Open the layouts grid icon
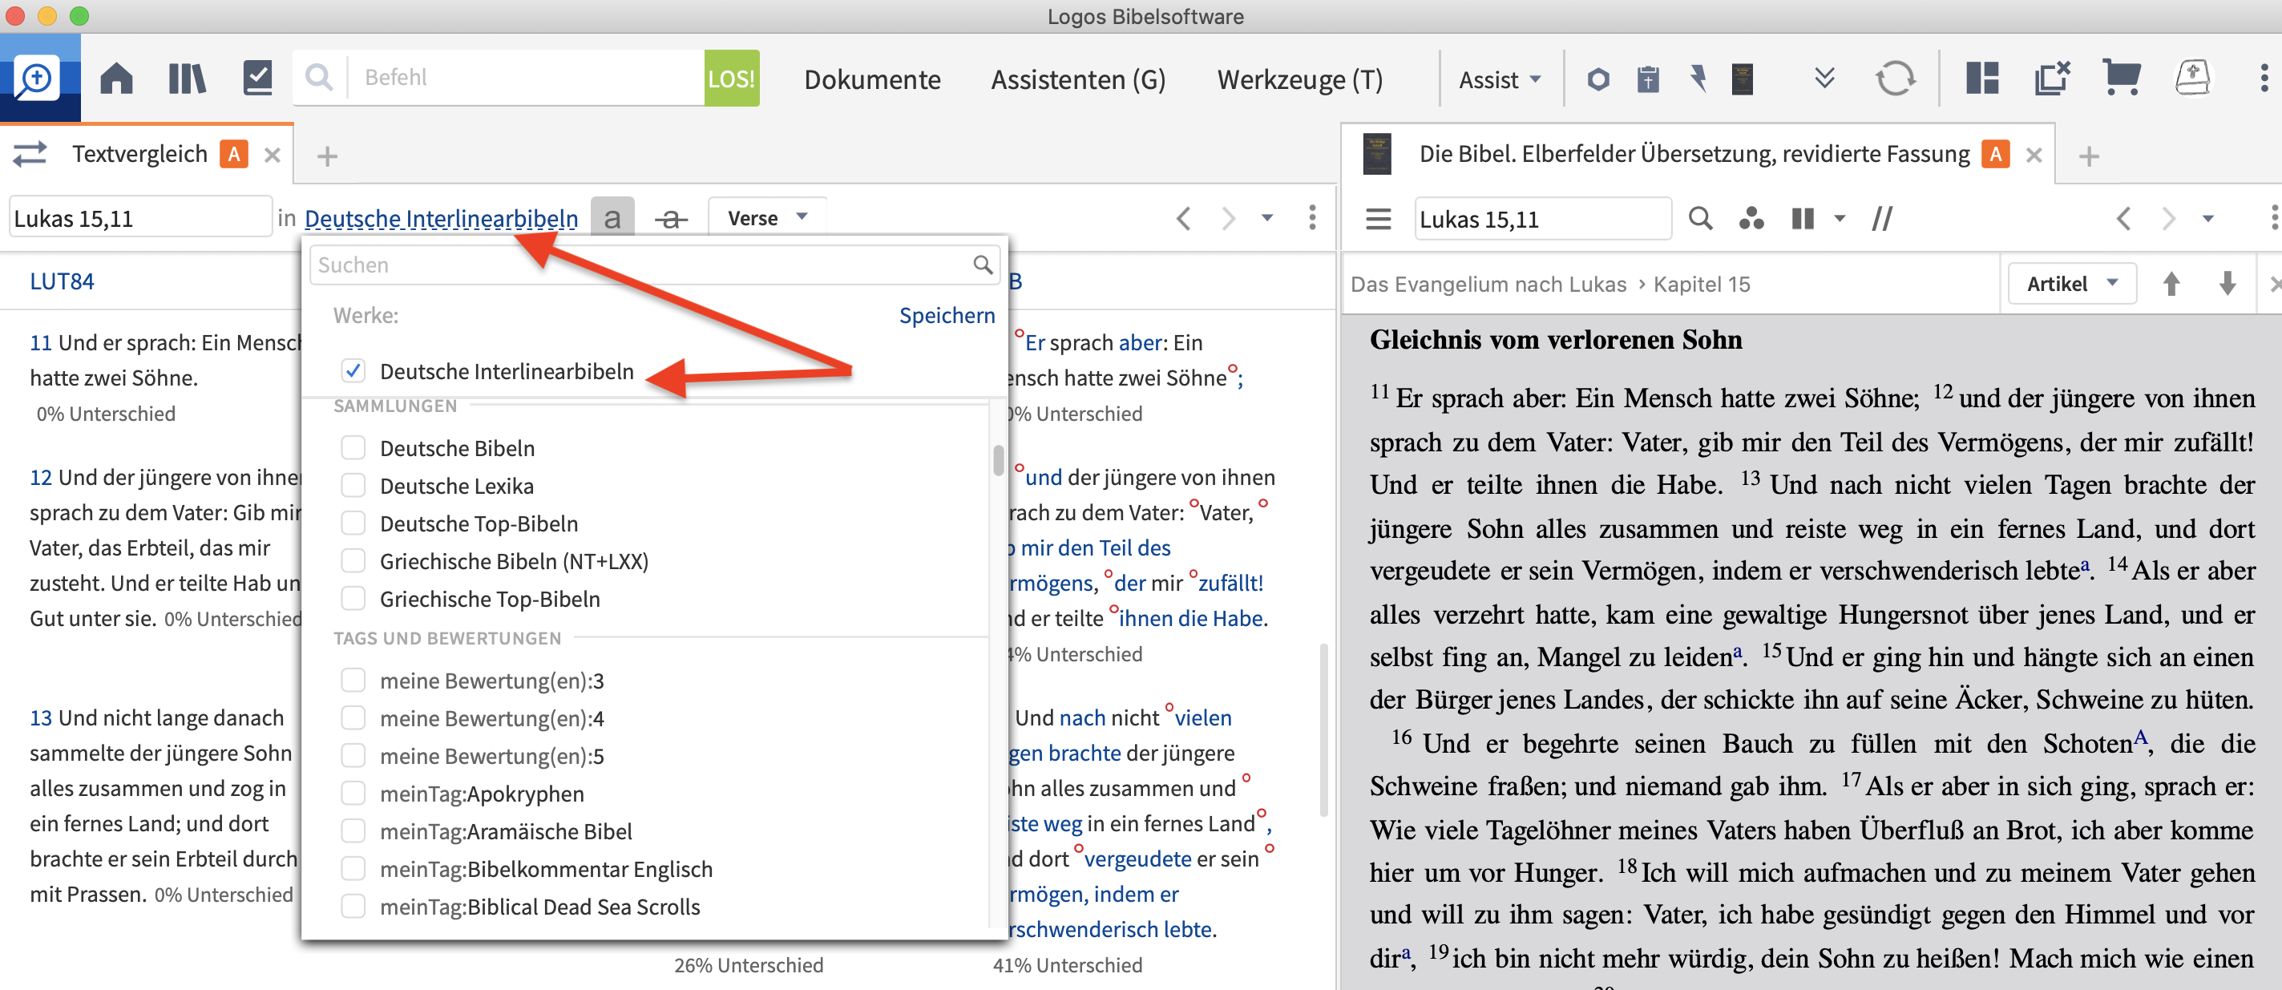 coord(1981,79)
